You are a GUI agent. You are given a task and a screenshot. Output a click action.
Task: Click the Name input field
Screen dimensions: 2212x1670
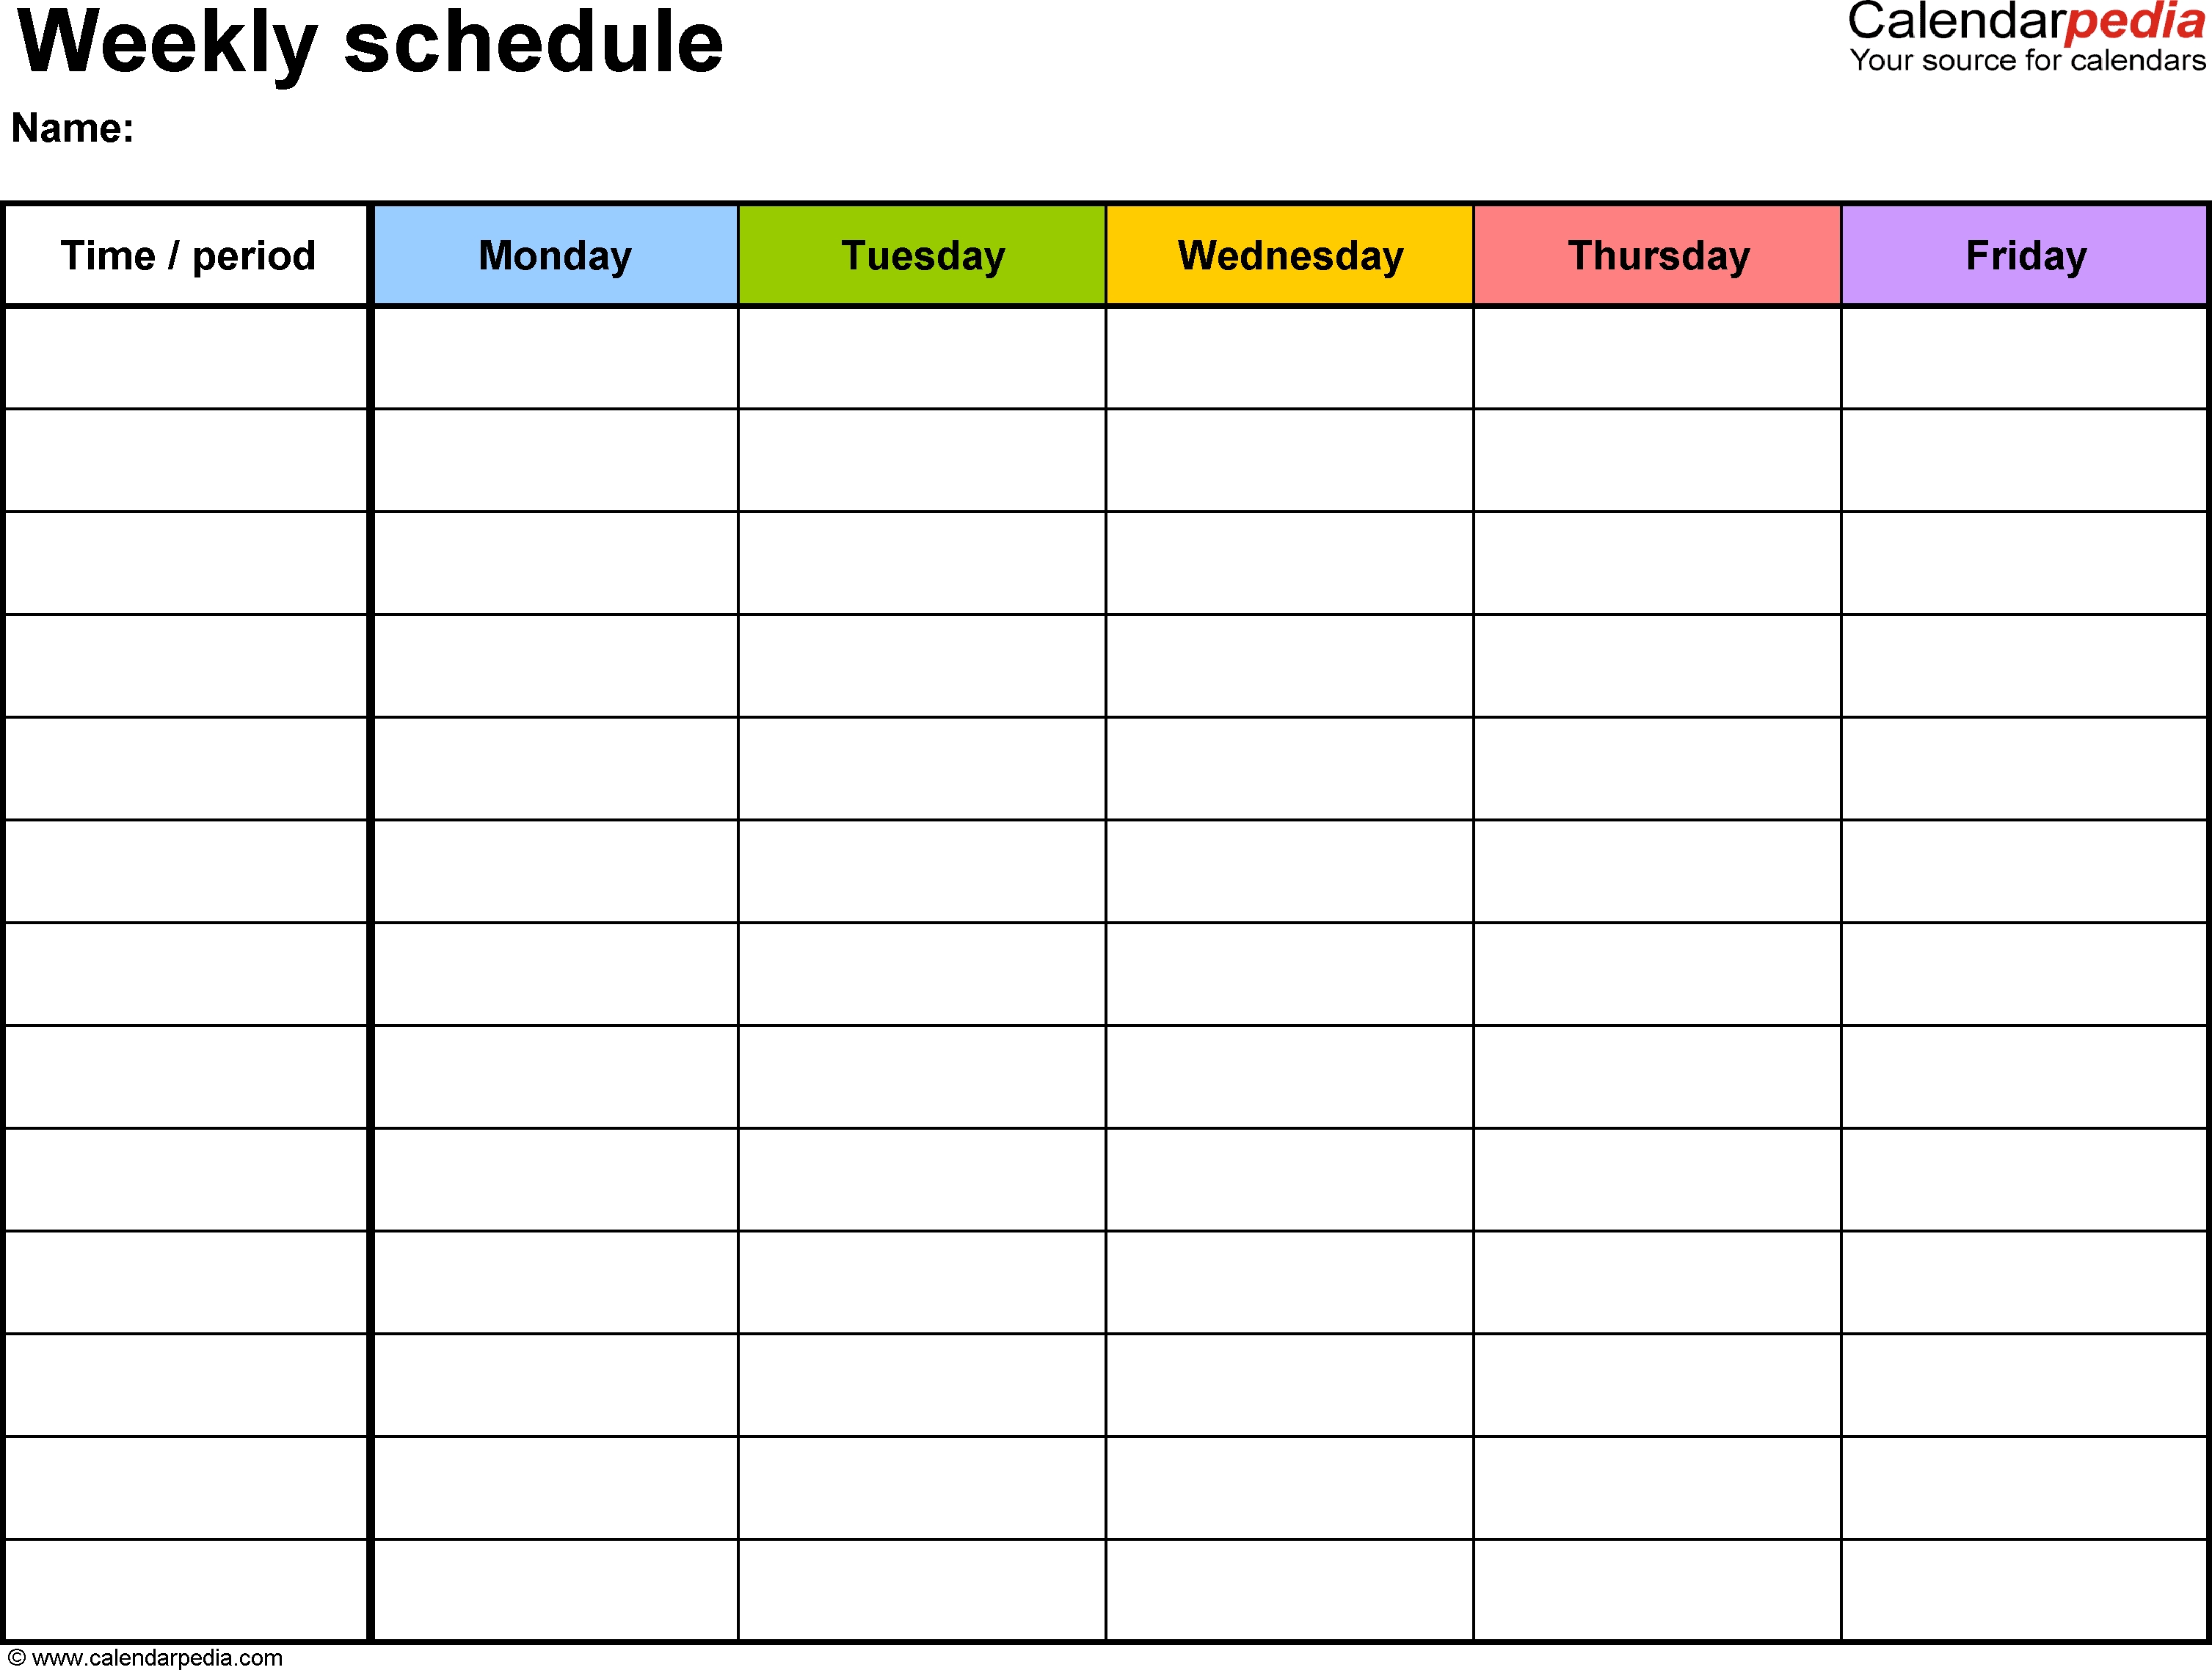point(351,131)
